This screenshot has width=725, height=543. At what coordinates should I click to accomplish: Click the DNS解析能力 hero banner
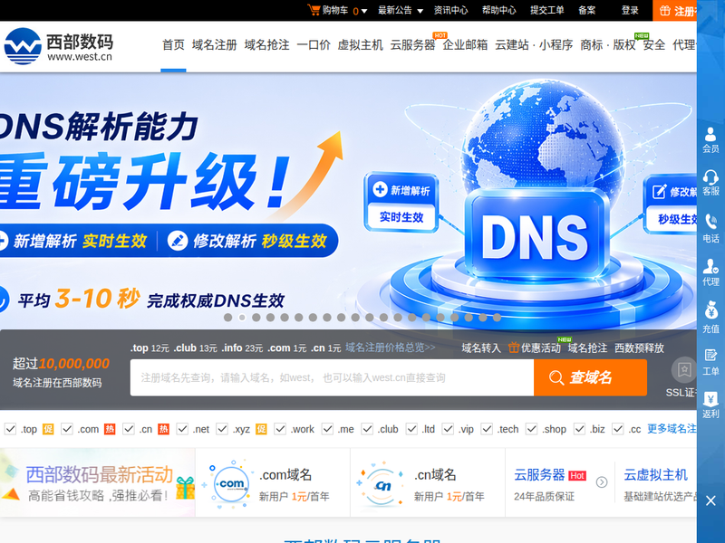pyautogui.click(x=348, y=201)
